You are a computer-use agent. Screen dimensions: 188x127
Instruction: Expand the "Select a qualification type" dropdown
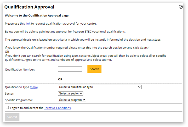click(x=100, y=87)
